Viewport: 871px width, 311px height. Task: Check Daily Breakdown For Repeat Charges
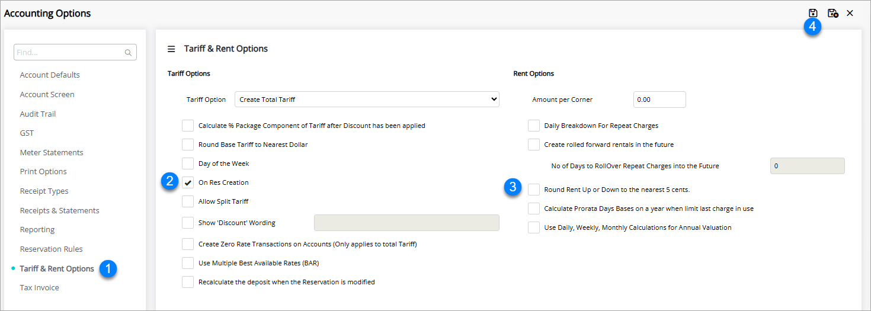coord(534,126)
